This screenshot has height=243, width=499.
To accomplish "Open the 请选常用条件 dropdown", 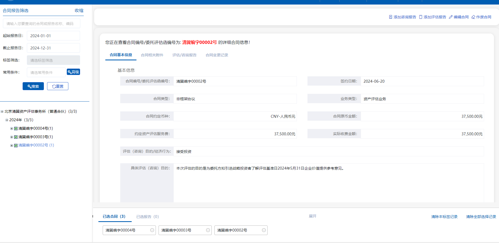I will [46, 72].
